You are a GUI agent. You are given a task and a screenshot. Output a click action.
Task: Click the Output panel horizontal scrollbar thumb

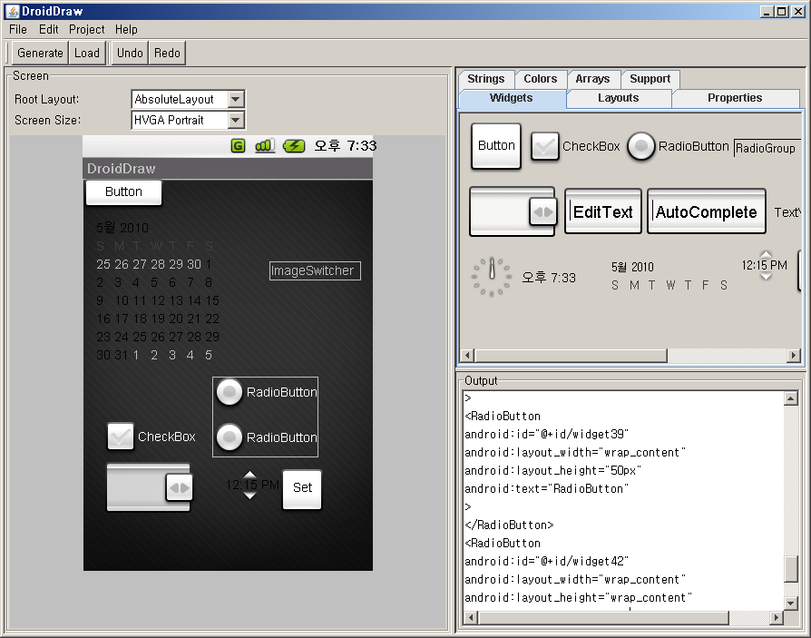click(x=603, y=617)
